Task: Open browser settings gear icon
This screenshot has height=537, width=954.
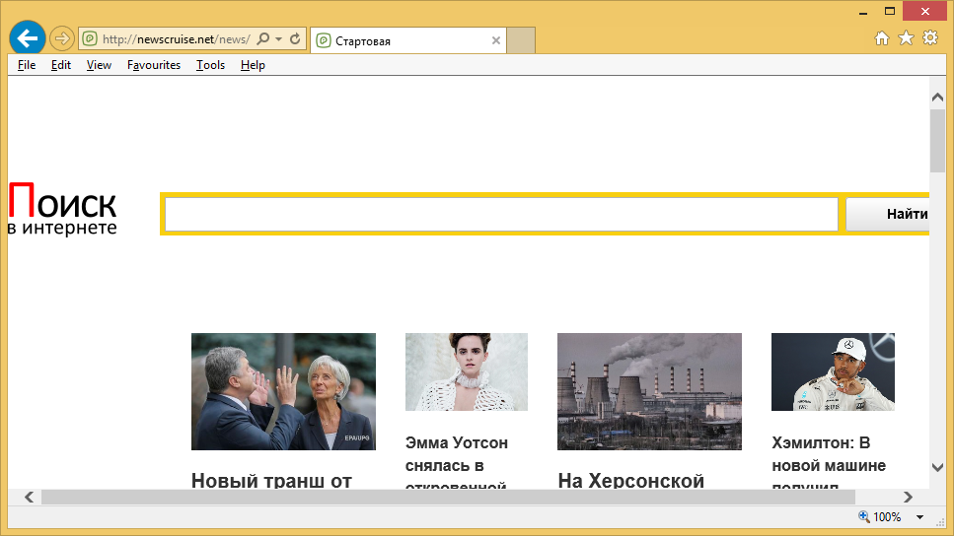Action: pos(929,38)
